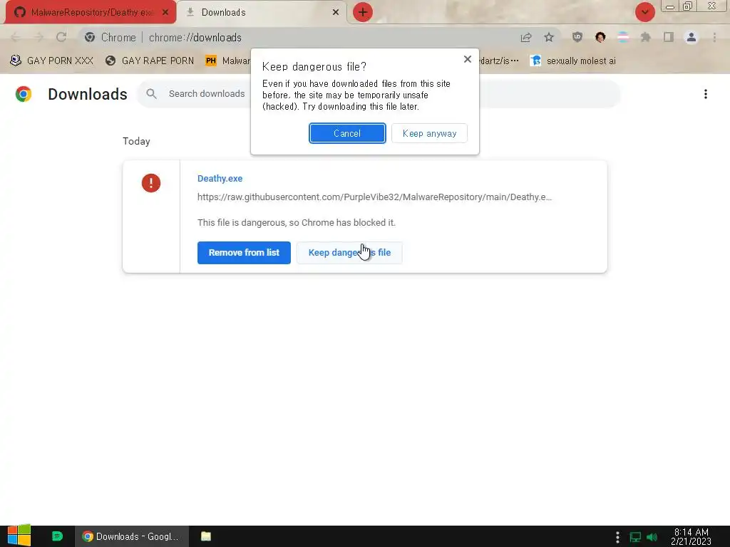The image size is (730, 547).
Task: Click the Chrome logo beside Downloads heading
Action: [x=24, y=94]
